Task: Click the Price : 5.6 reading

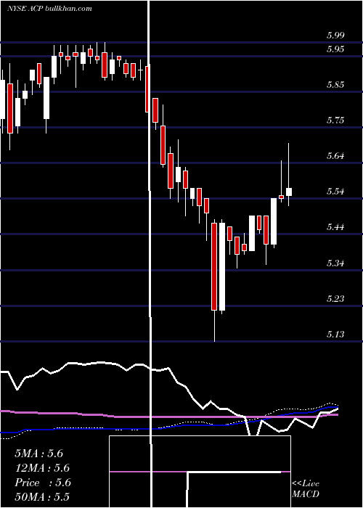Action: pyautogui.click(x=42, y=483)
